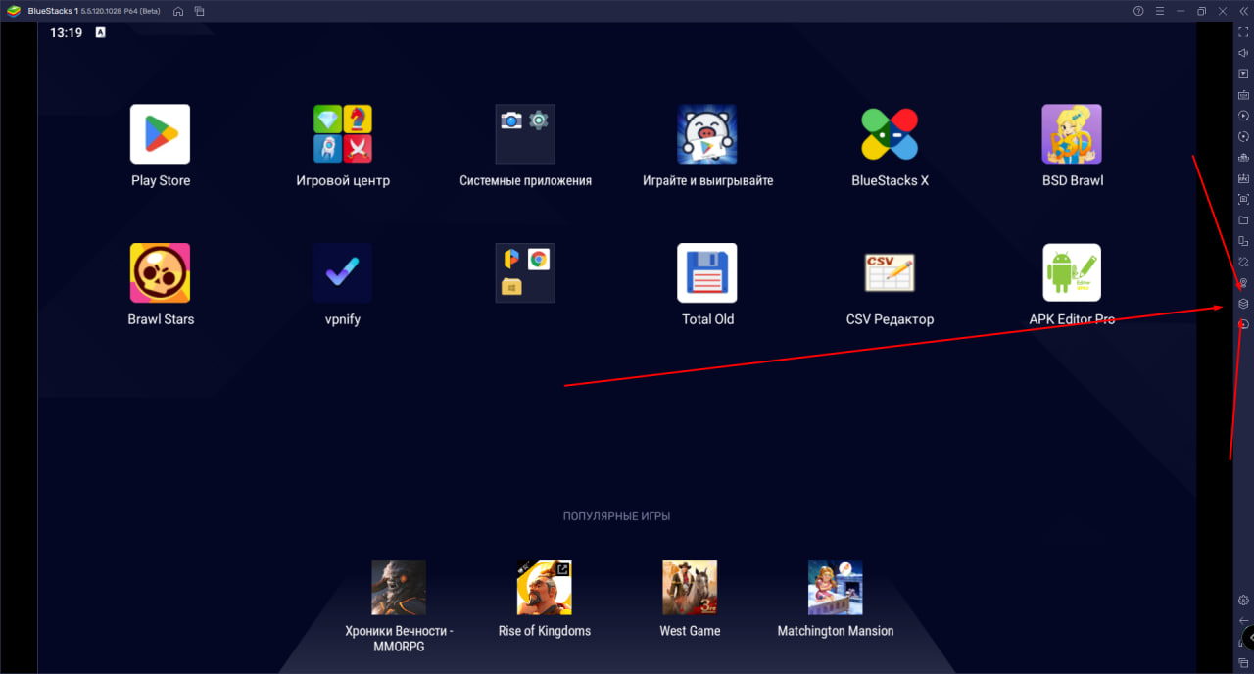Restore down the BlueStacks window
This screenshot has width=1254, height=674.
[x=1201, y=11]
